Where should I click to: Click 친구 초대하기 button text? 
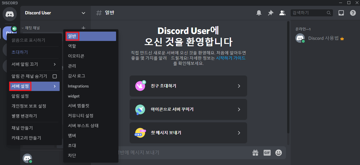pyautogui.click(x=163, y=86)
